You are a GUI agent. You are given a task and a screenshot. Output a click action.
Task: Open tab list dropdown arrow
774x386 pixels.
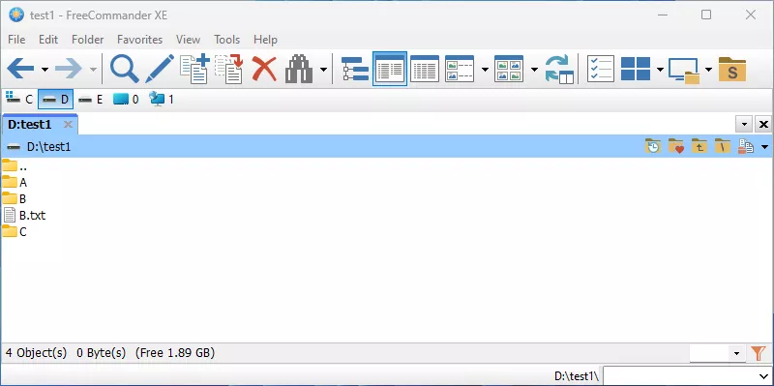click(x=744, y=125)
